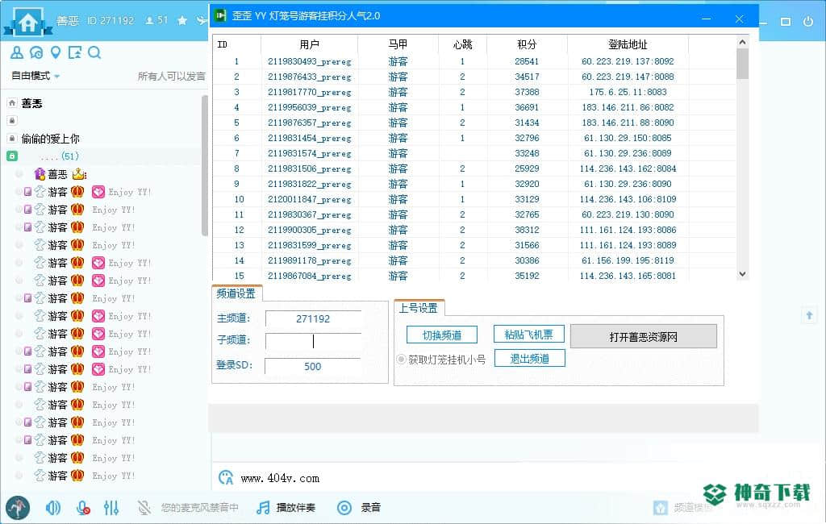This screenshot has height=524, width=826.
Task: Click address 175.6.25.11:8083
Action: [x=628, y=92]
